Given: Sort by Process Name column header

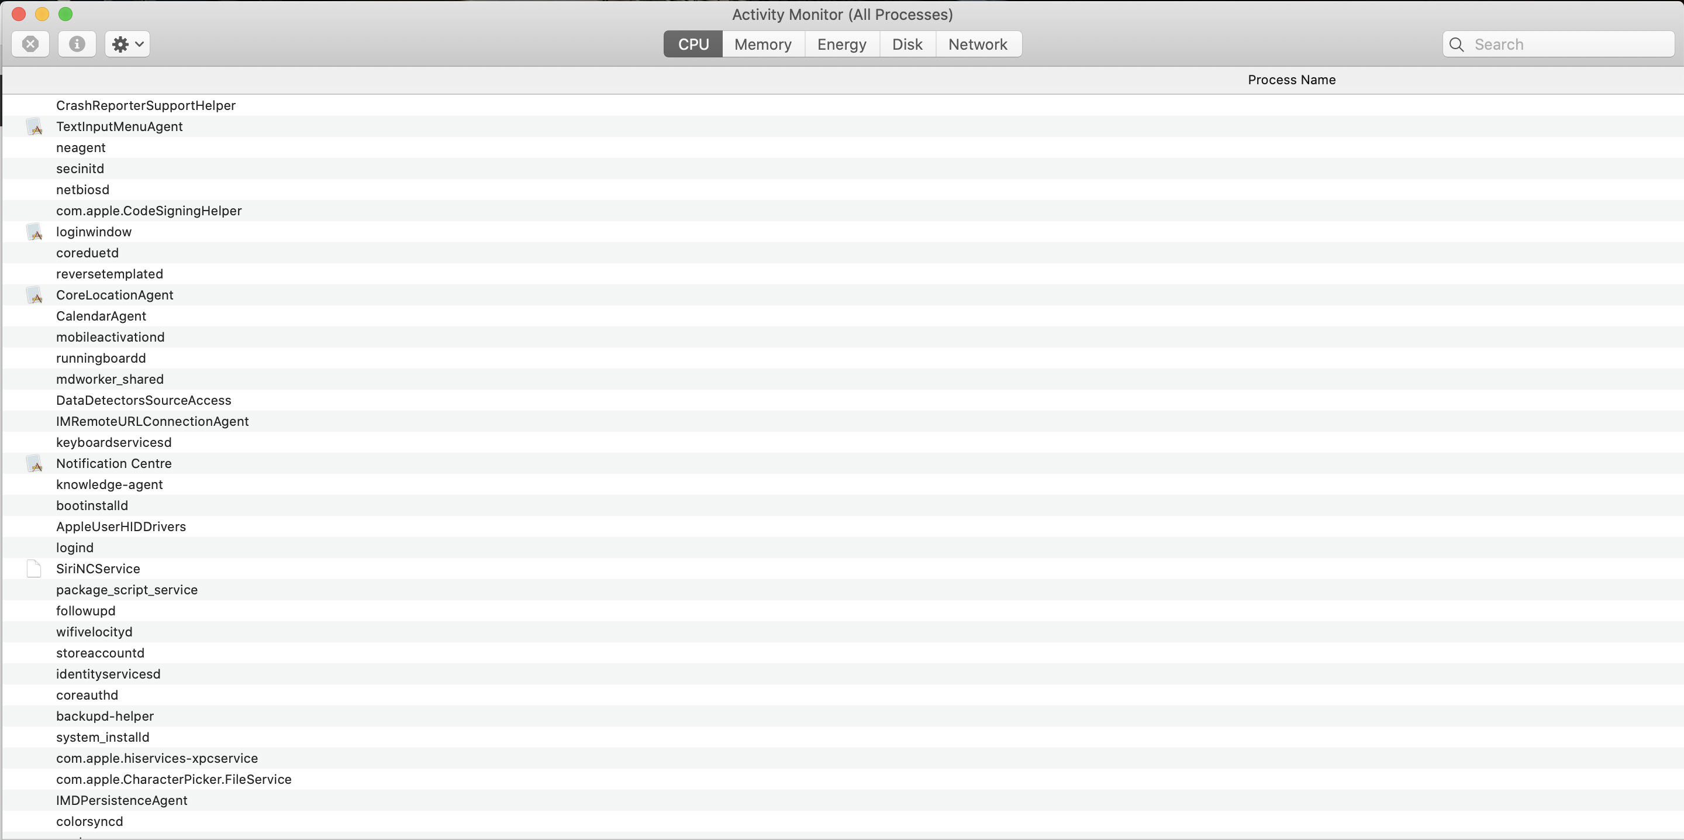Looking at the screenshot, I should [x=1291, y=80].
